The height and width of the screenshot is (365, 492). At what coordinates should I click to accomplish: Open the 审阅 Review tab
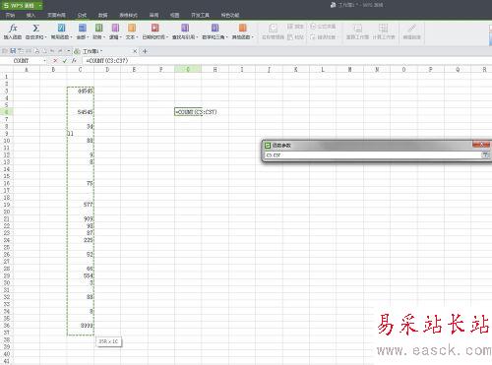[x=154, y=15]
